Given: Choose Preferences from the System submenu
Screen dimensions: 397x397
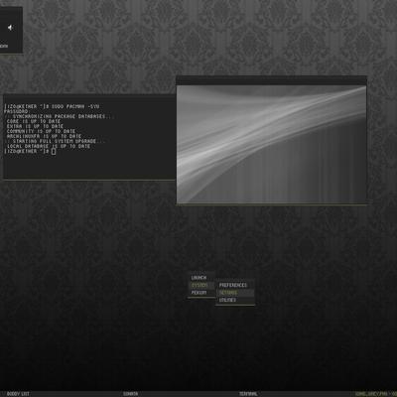Looking at the screenshot, I should pos(233,285).
